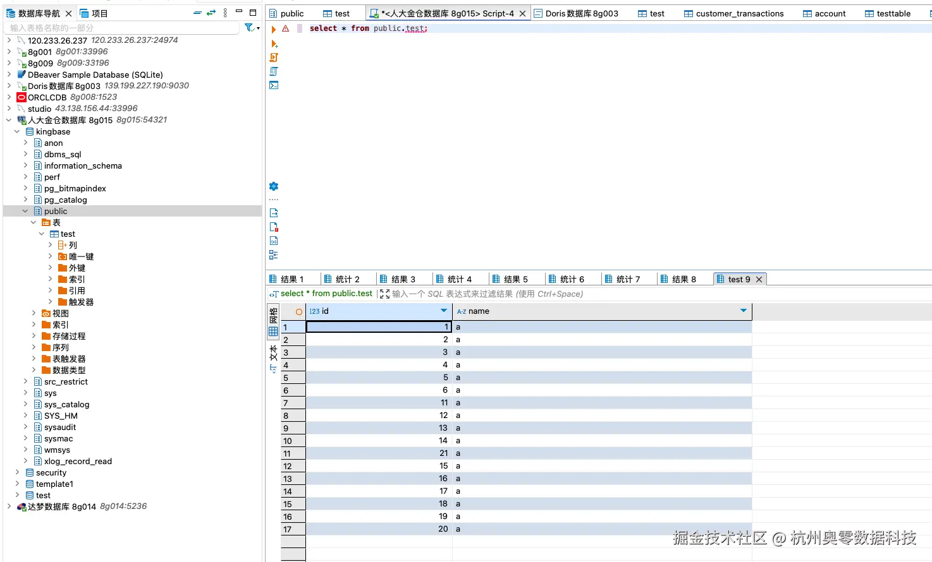Open the testtable editor tab
The height and width of the screenshot is (562, 932).
[888, 13]
